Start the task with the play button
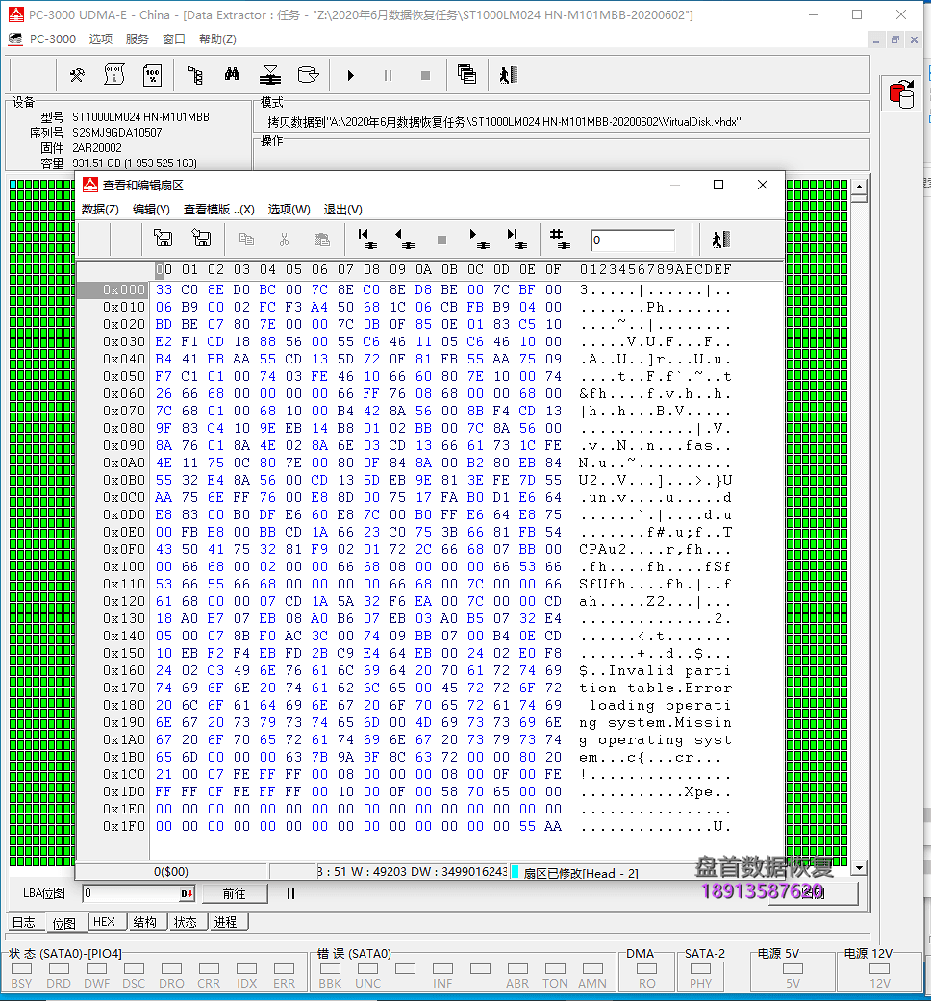 (350, 75)
